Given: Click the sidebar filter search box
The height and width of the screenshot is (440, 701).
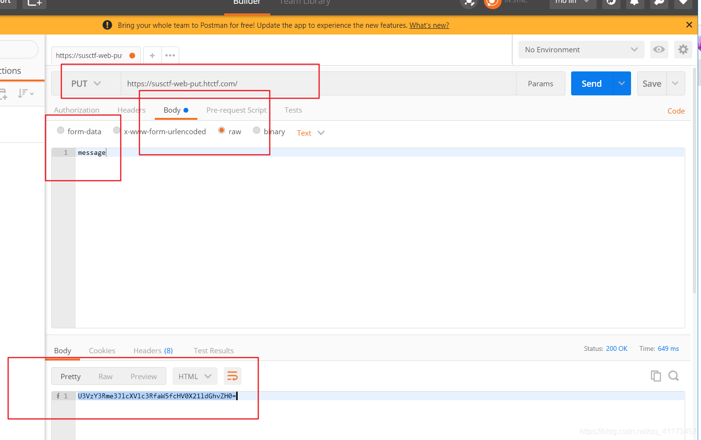Looking at the screenshot, I should [18, 49].
